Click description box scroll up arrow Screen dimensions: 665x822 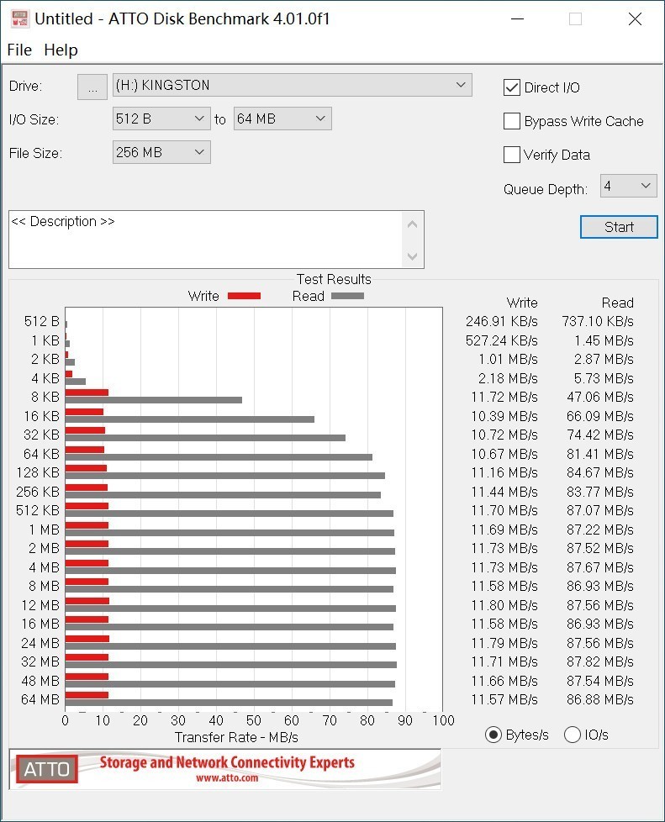click(412, 224)
